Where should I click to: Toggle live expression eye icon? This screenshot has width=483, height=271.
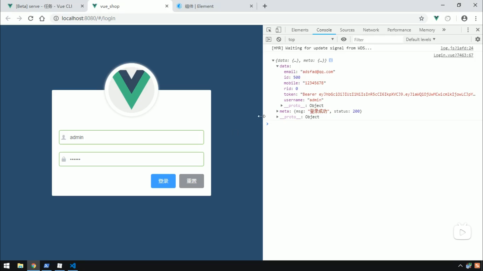click(344, 39)
